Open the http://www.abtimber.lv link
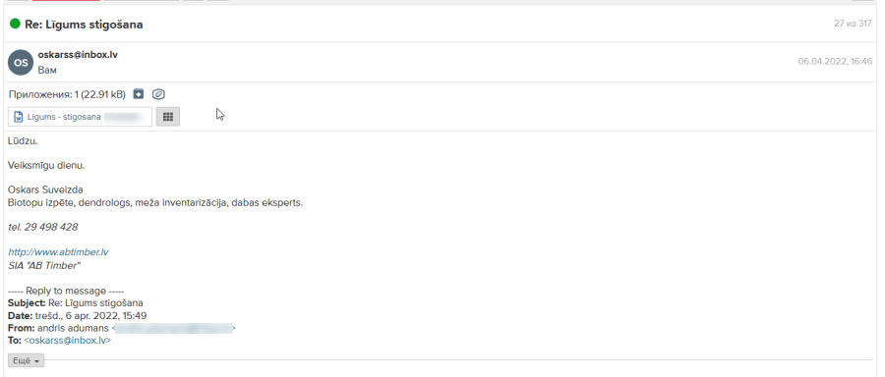The width and height of the screenshot is (885, 377). click(58, 252)
